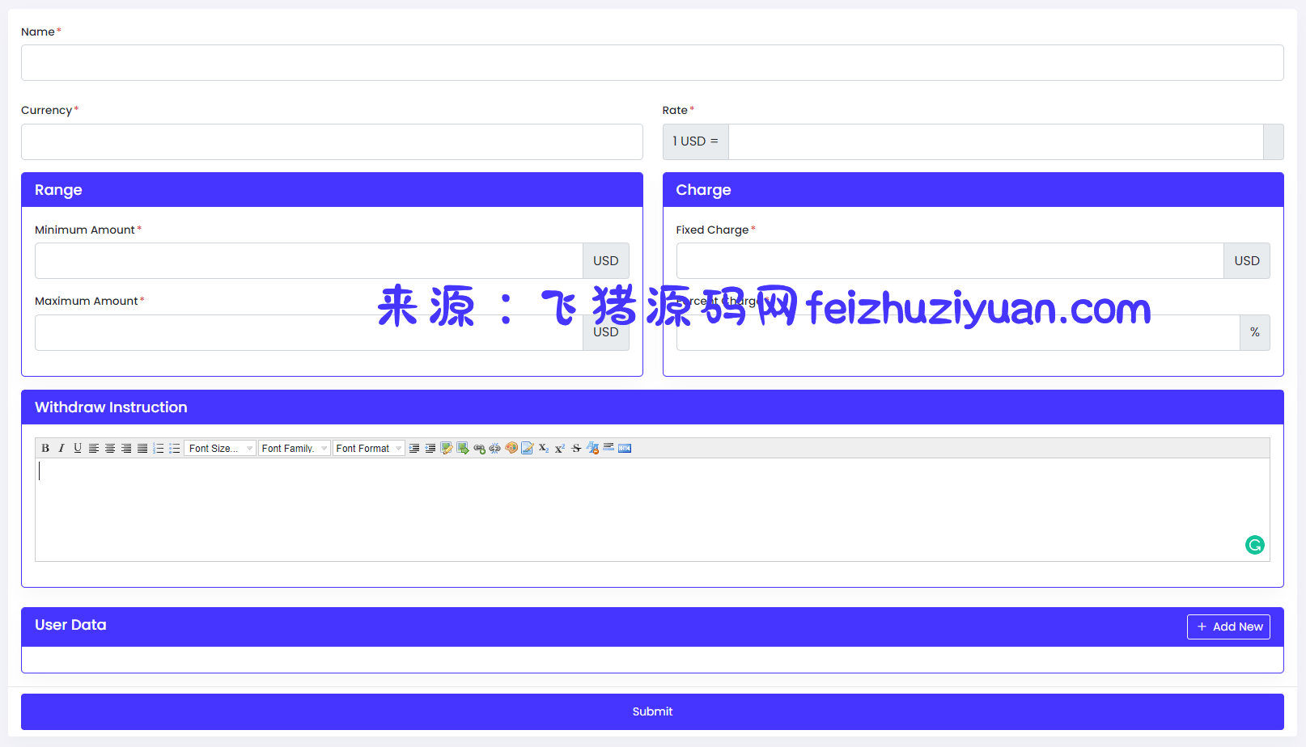1306x747 pixels.
Task: Insert an ordered numbered list
Action: coord(159,448)
